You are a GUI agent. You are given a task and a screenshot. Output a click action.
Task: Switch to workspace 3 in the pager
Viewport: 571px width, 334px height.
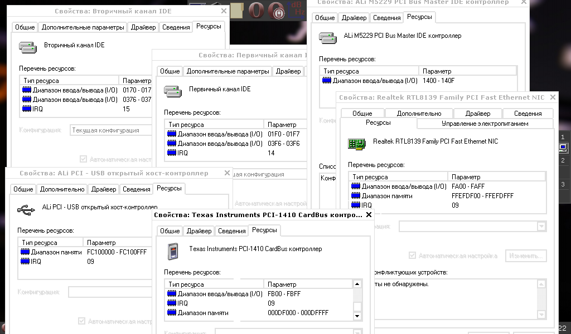(563, 184)
